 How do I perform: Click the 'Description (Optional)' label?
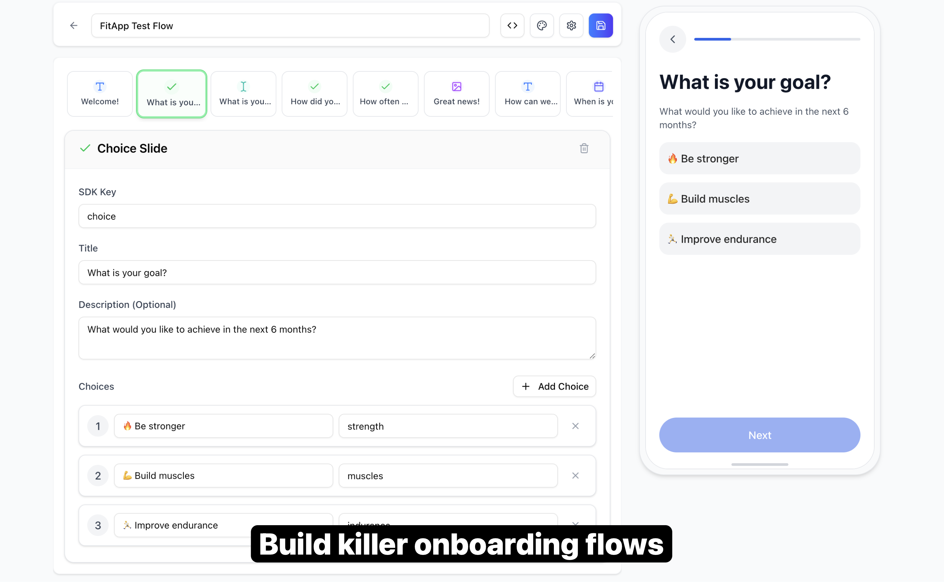click(127, 305)
